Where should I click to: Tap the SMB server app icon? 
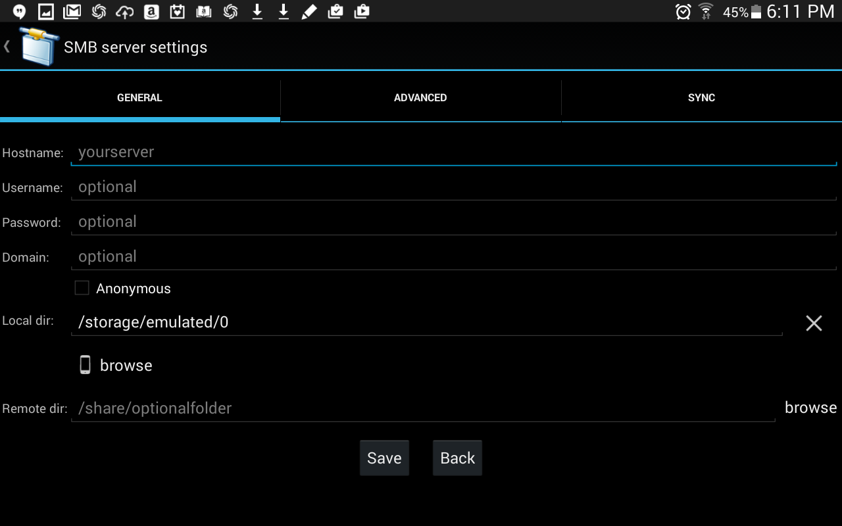click(39, 46)
